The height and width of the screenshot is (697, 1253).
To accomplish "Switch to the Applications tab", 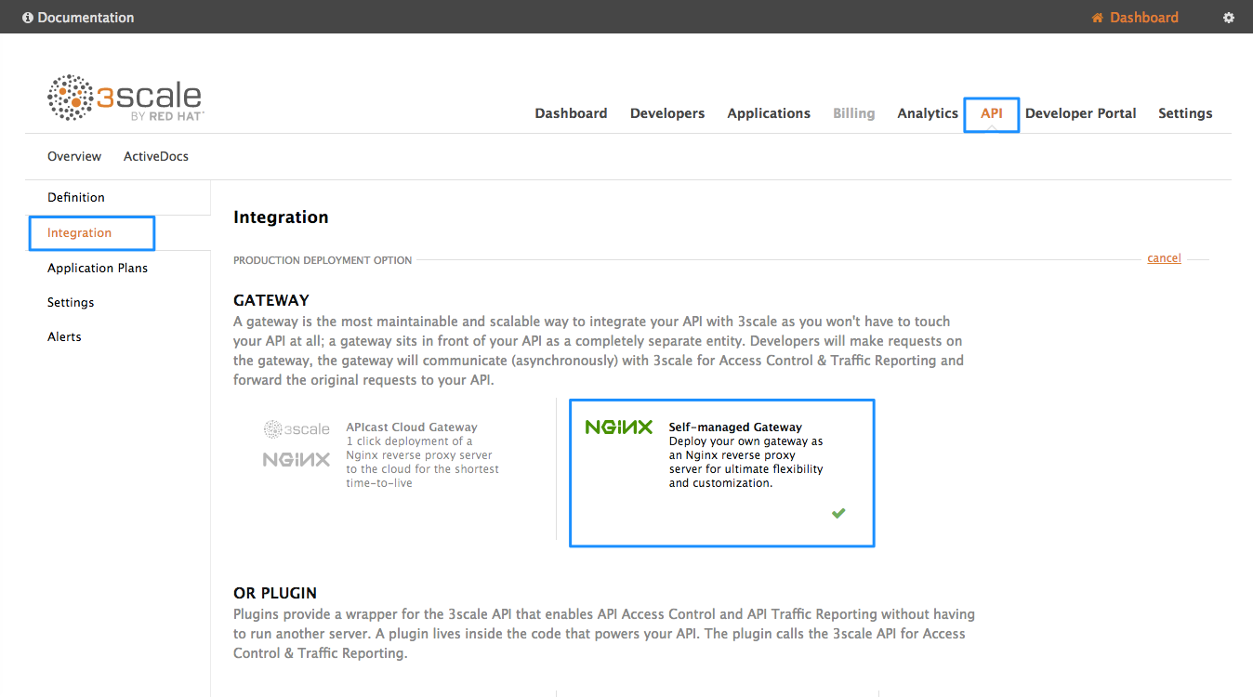I will (x=768, y=113).
